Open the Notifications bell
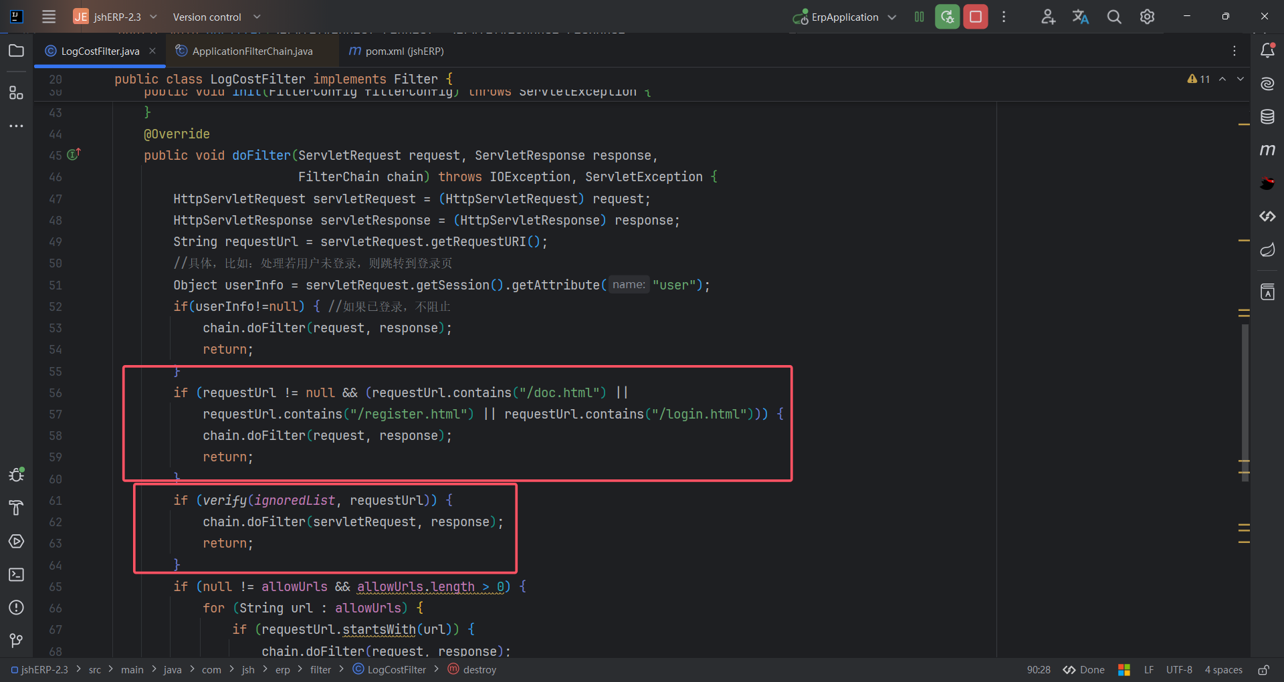1284x682 pixels. [x=1267, y=50]
